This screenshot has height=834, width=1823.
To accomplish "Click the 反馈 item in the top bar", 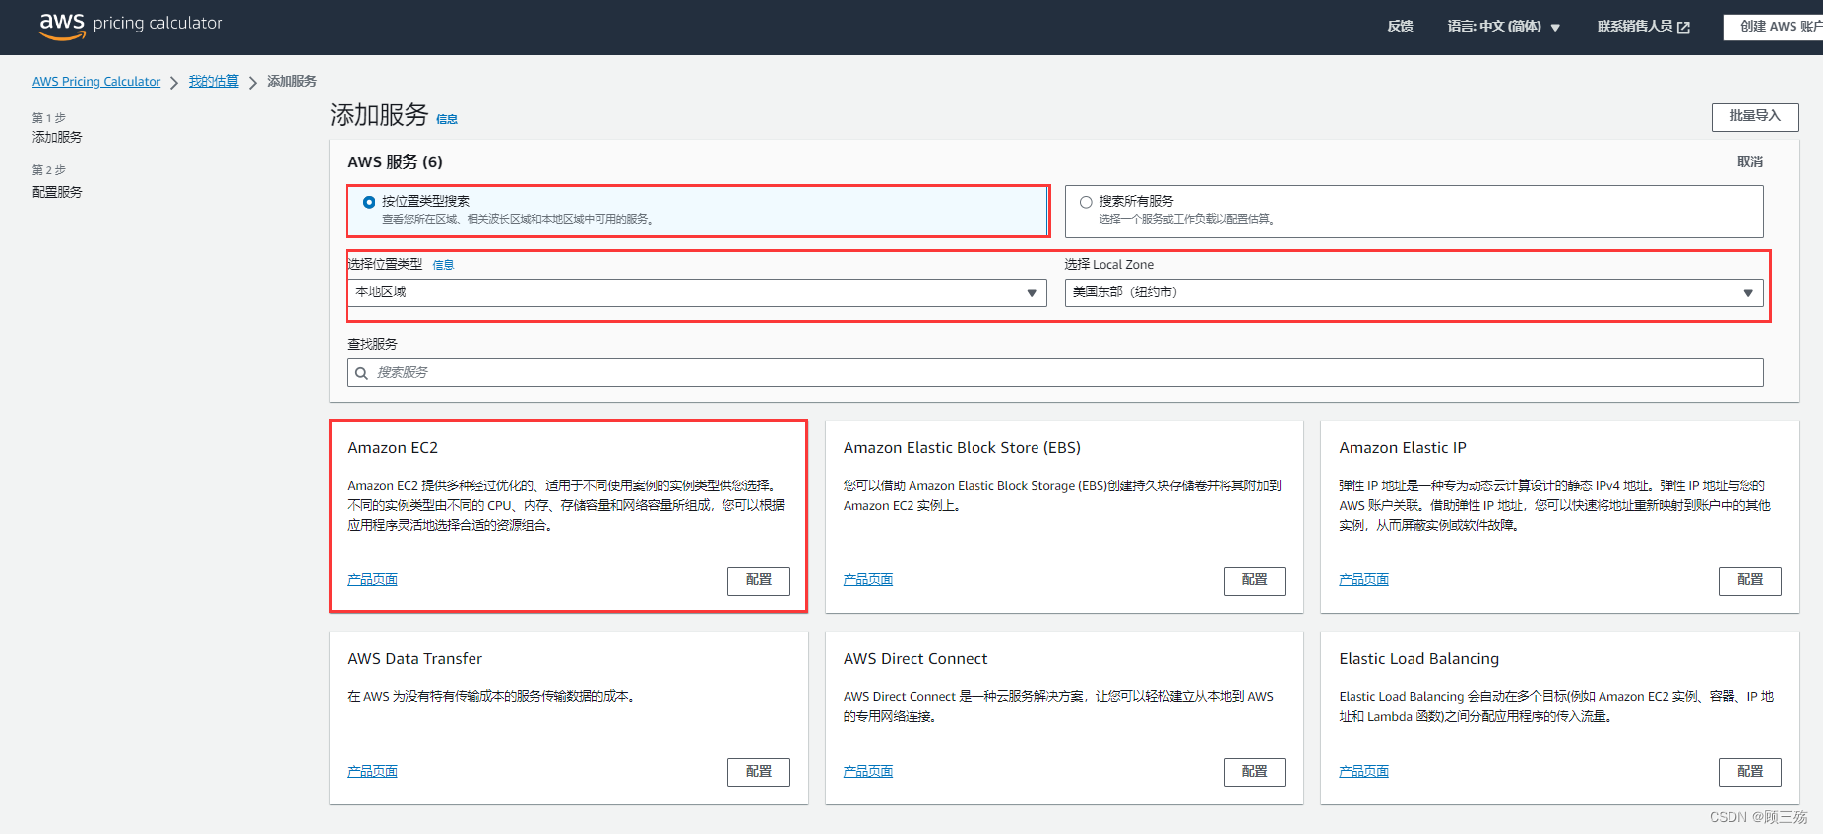I will pos(1400,27).
